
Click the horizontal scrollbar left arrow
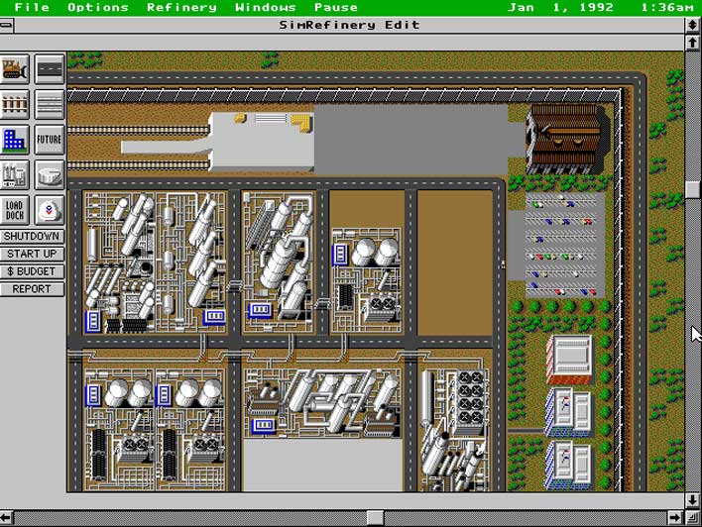coord(6,518)
